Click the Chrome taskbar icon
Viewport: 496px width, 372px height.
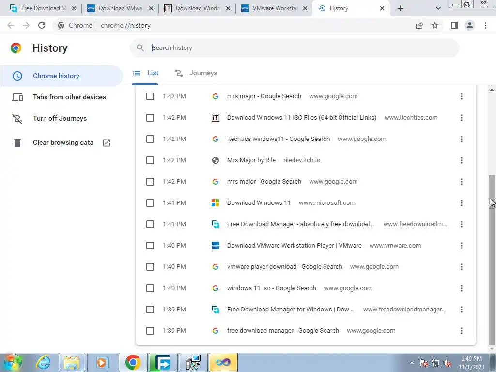(x=133, y=362)
